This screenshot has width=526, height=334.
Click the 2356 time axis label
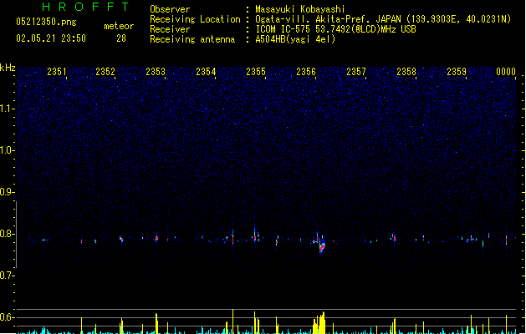(x=306, y=72)
